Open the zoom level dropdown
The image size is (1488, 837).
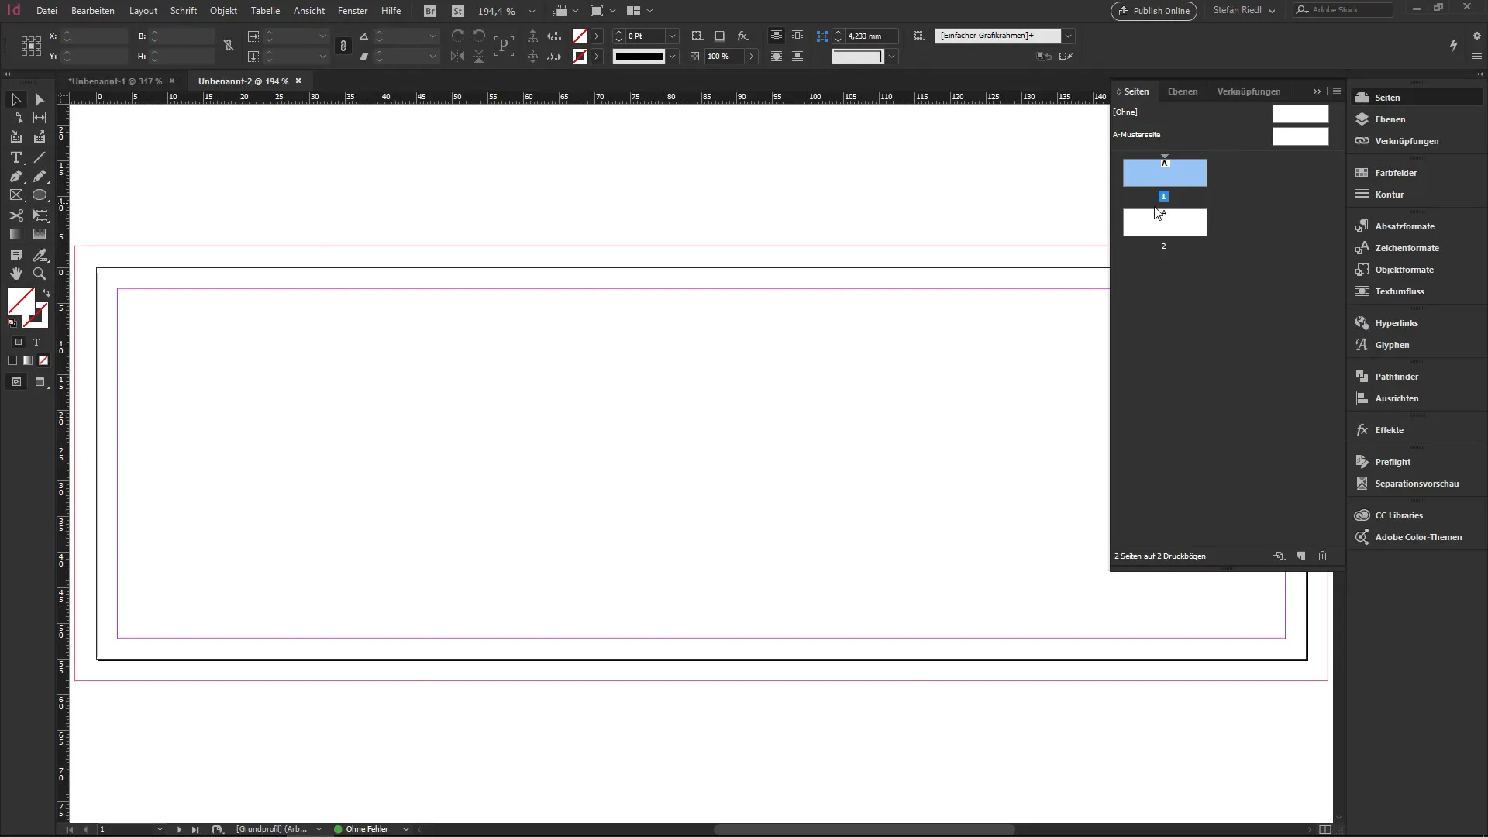[x=532, y=11]
